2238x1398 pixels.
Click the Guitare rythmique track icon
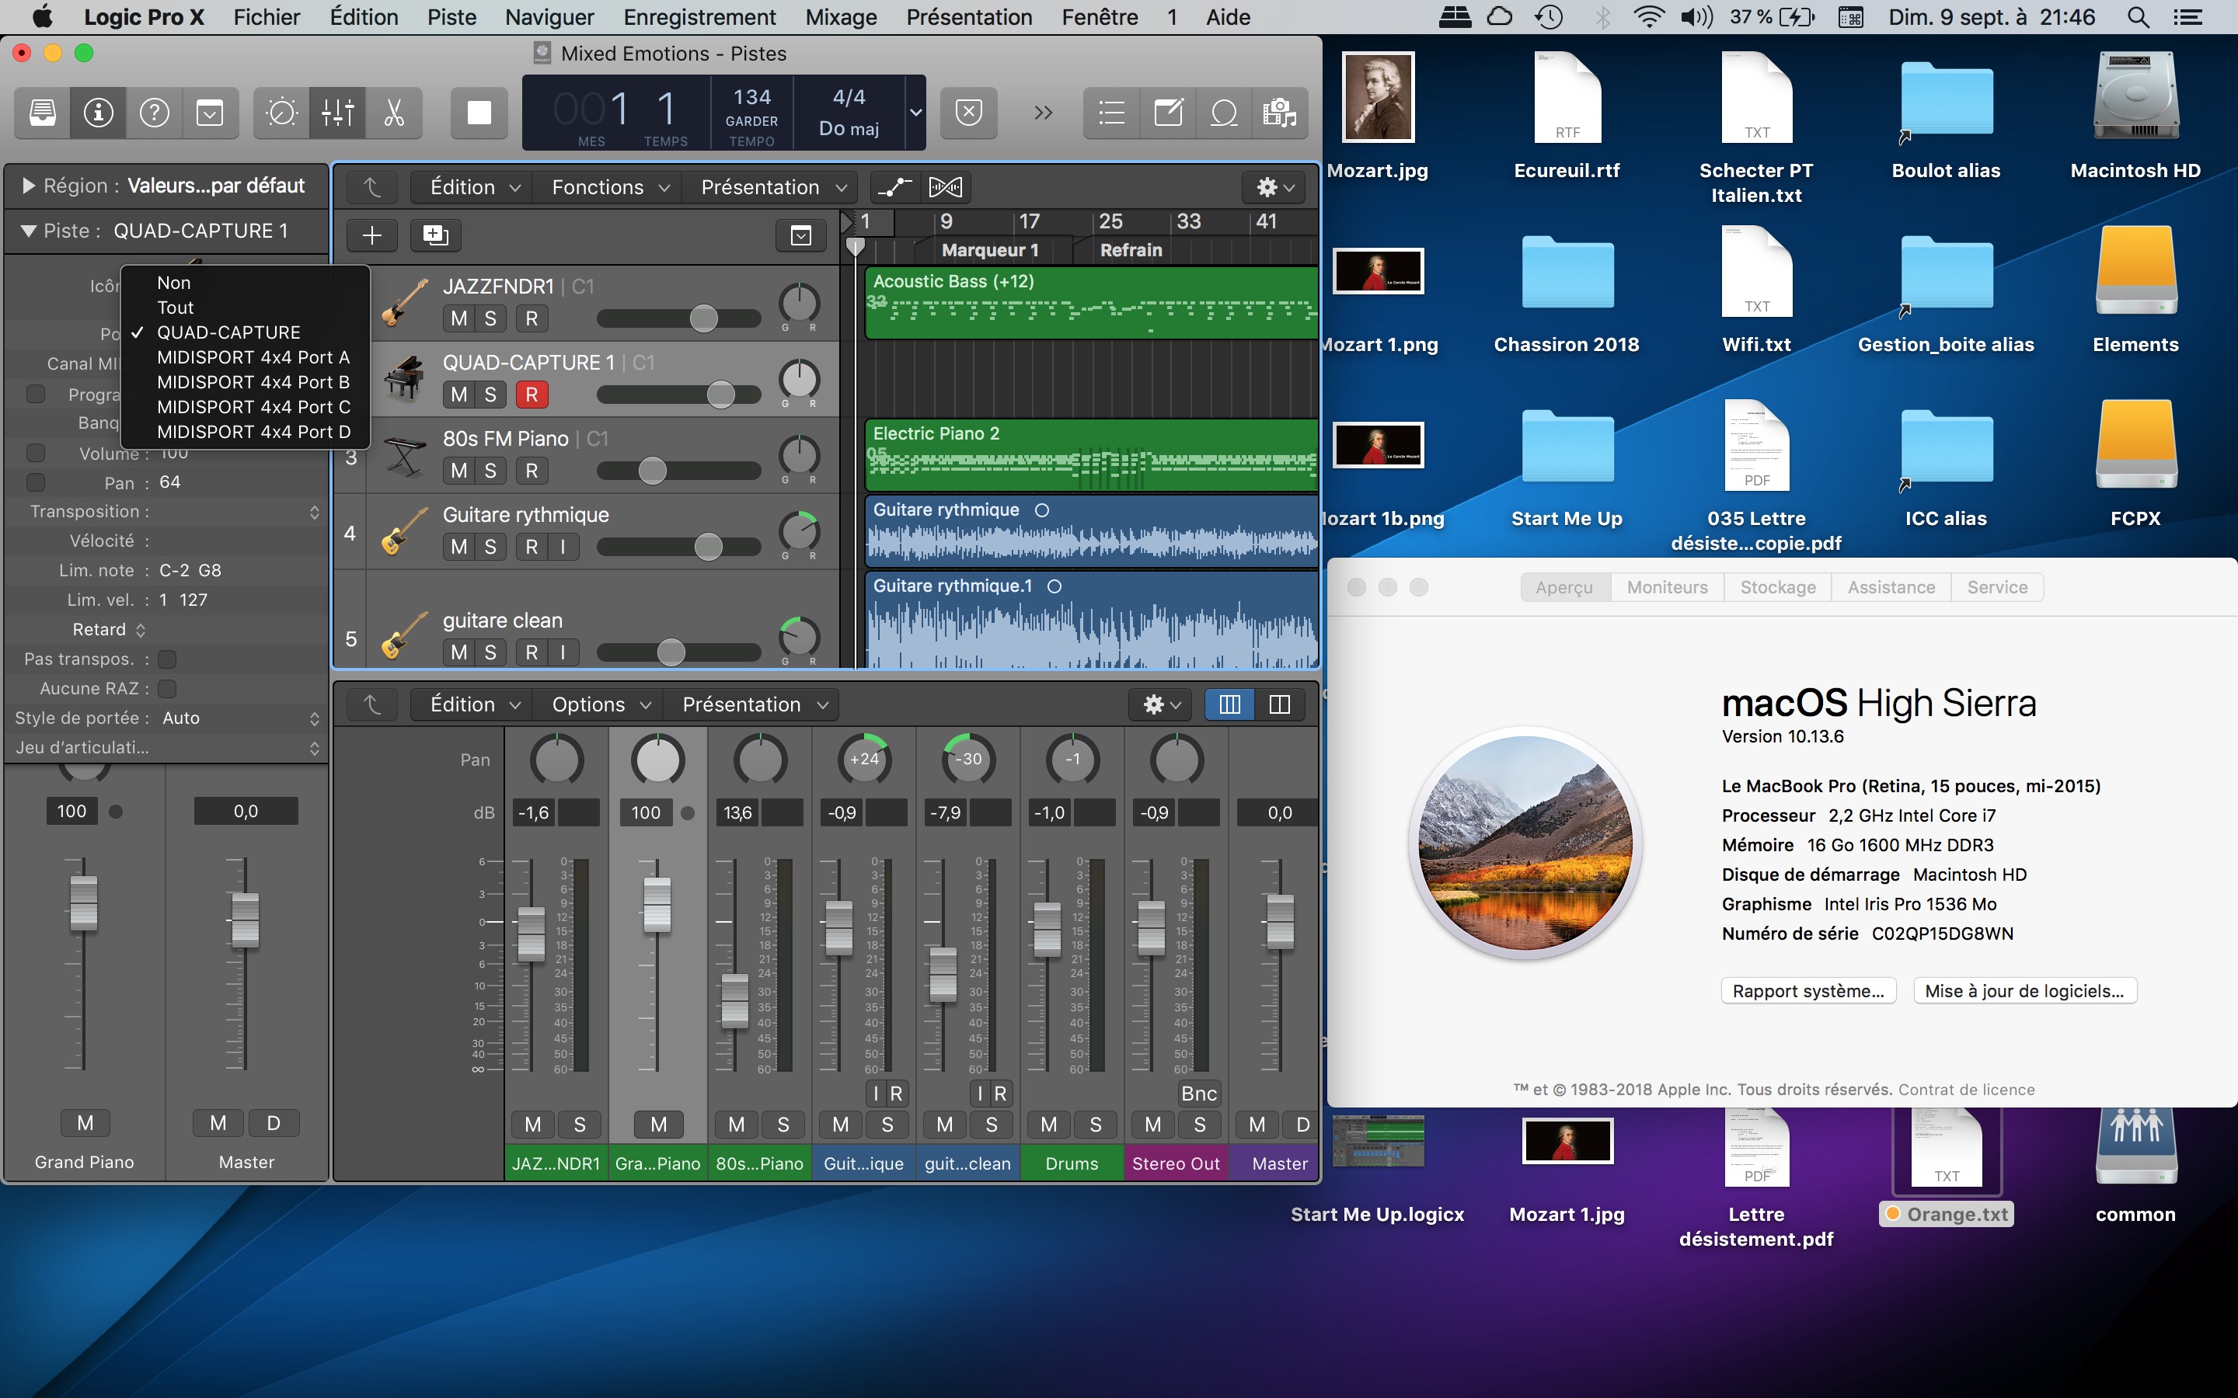(404, 532)
